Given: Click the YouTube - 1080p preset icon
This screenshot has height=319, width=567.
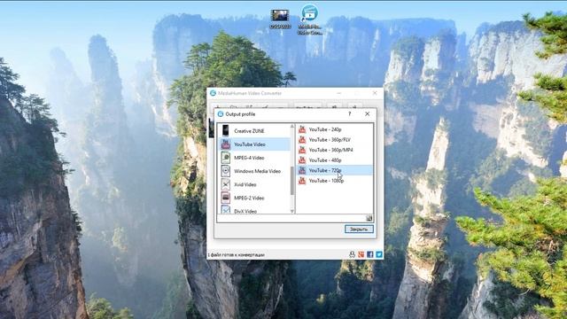Looking at the screenshot, I should [302, 181].
